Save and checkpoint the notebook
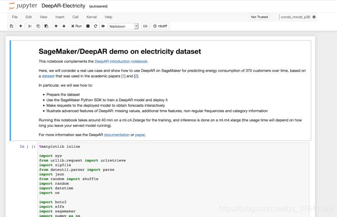Viewport: 337px width, 217px height. click(x=11, y=26)
